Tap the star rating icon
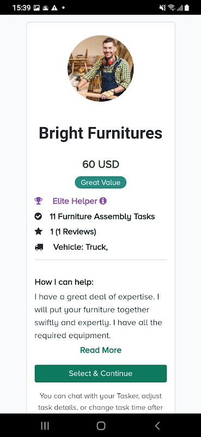The width and height of the screenshot is (201, 437). [x=38, y=231]
